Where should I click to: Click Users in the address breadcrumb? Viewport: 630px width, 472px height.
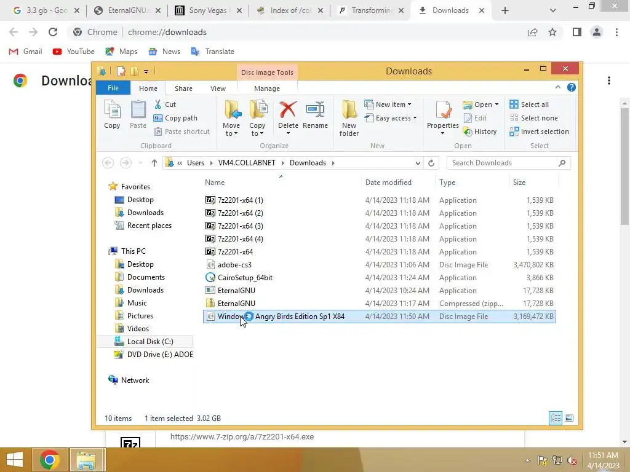195,163
